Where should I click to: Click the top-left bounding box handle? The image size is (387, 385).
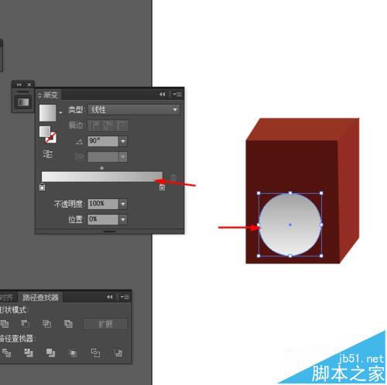click(x=259, y=193)
